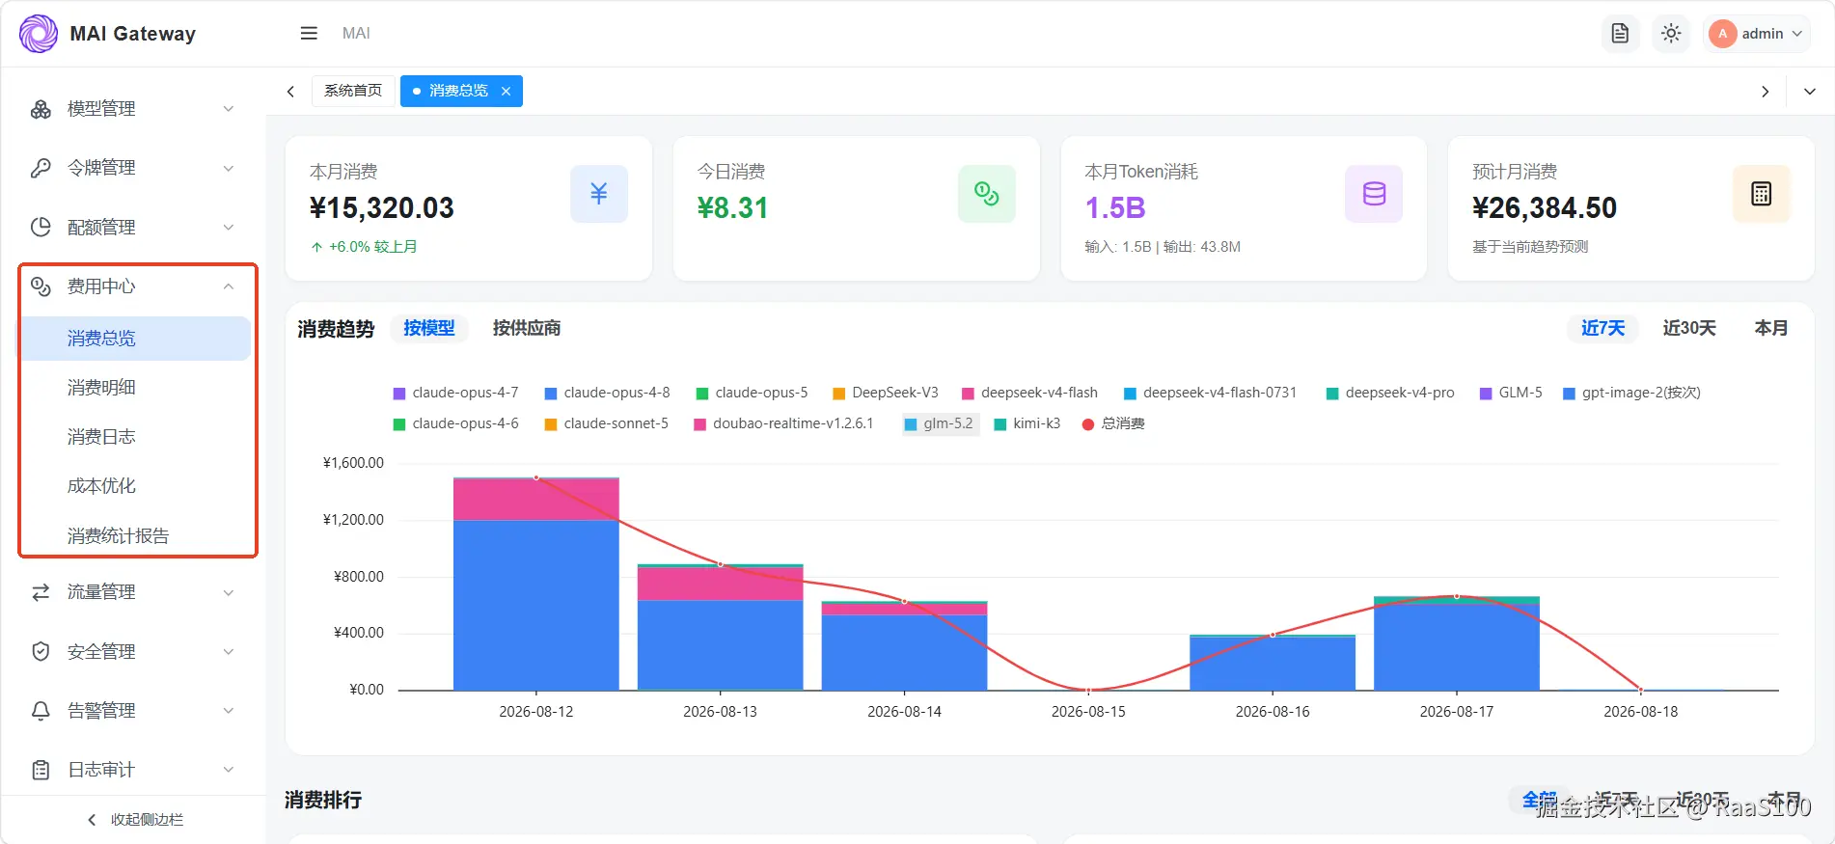
Task: Click the database icon on 本月Token消耗 card
Action: [1374, 194]
